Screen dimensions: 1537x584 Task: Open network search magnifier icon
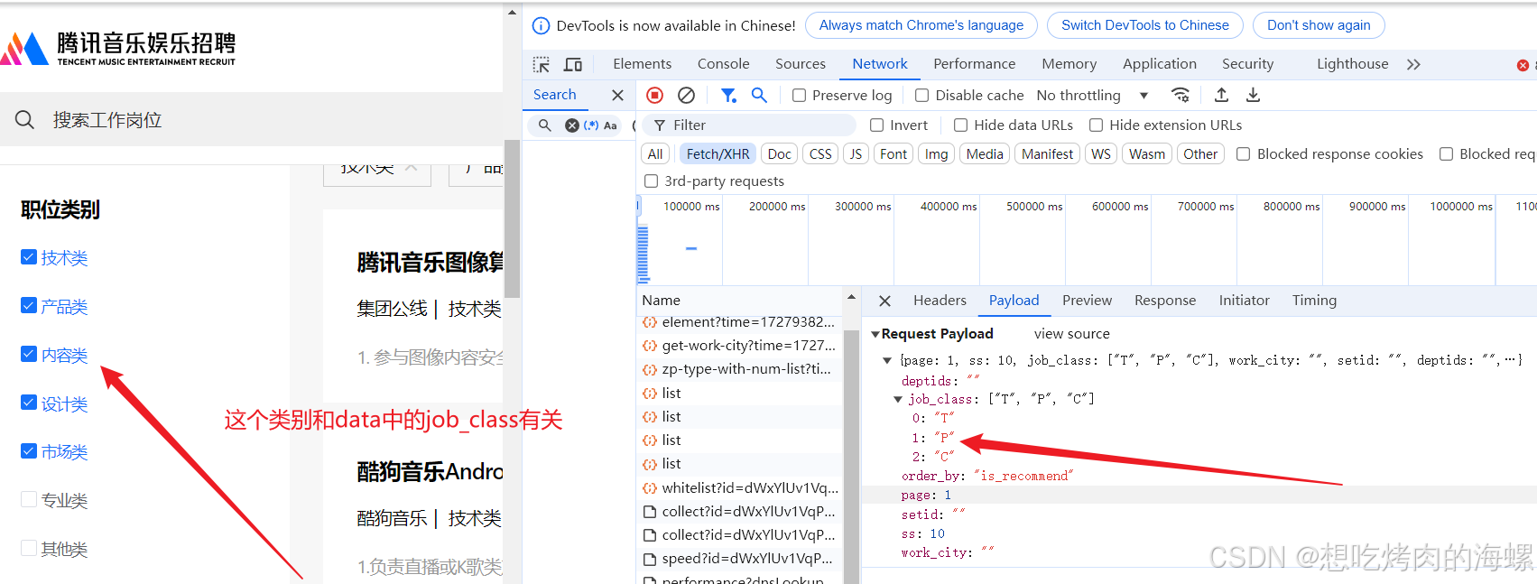(759, 95)
